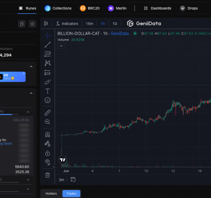The image size is (211, 198).
Task: Click the 13 date label on time axis
Action: click(x=173, y=171)
